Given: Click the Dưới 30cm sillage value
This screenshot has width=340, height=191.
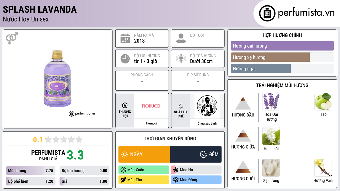Looking at the screenshot, I should [x=202, y=61].
